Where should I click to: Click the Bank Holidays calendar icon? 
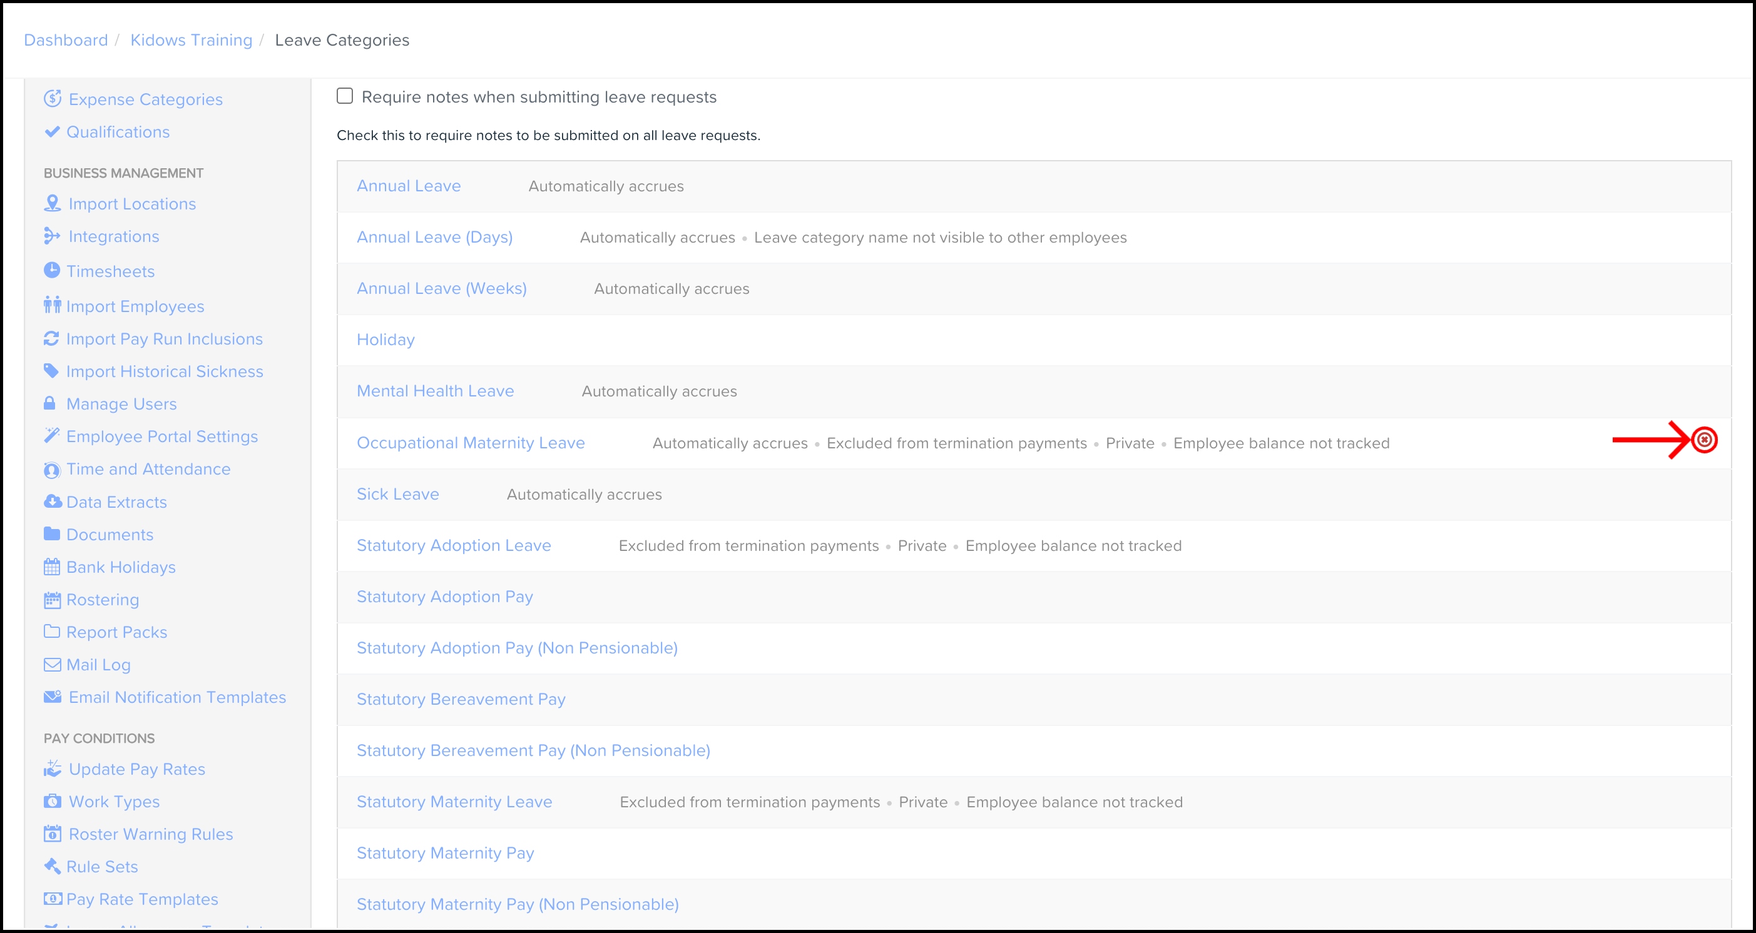click(52, 567)
